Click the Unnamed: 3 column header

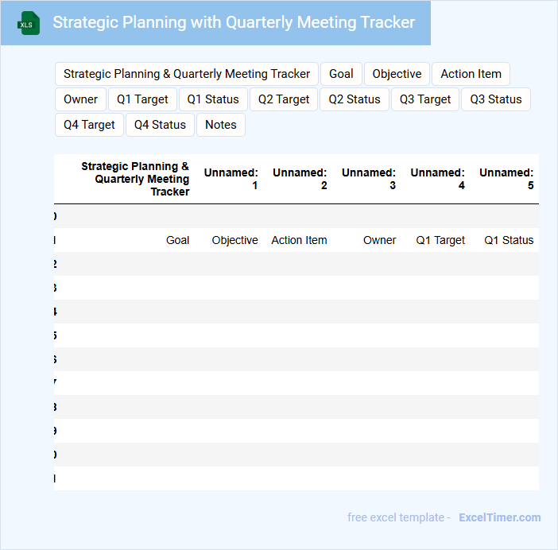pyautogui.click(x=369, y=179)
